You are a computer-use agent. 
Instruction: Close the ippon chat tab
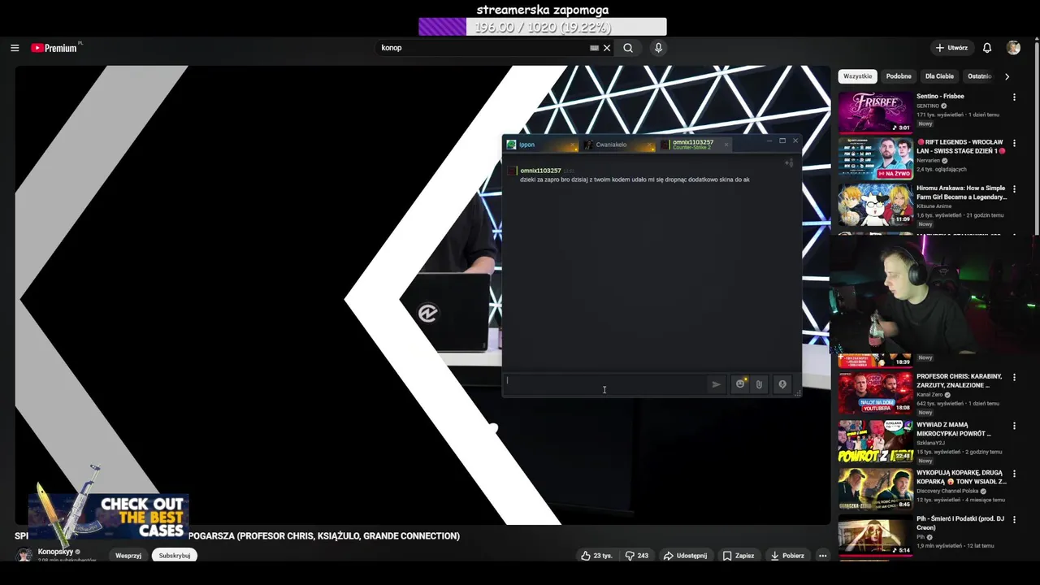coord(573,145)
